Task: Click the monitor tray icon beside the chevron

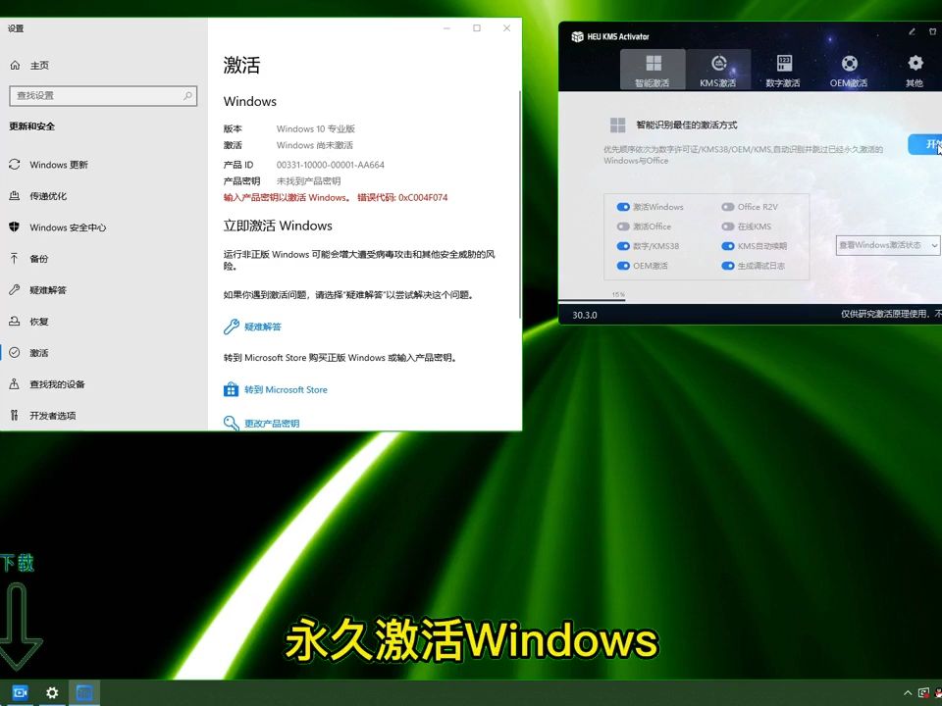Action: (x=924, y=693)
